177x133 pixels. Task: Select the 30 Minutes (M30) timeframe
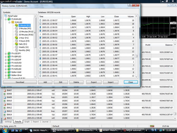[26, 35]
